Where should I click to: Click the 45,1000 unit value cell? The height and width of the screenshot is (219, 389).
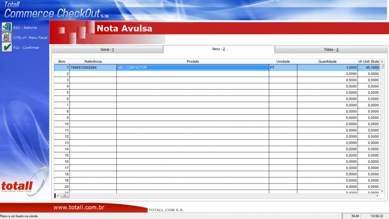369,68
